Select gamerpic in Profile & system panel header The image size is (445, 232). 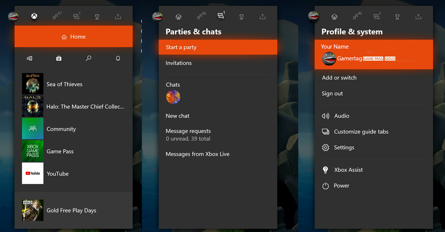(x=313, y=16)
